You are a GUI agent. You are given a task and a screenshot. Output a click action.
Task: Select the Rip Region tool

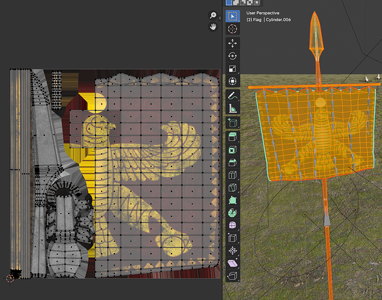(x=233, y=276)
